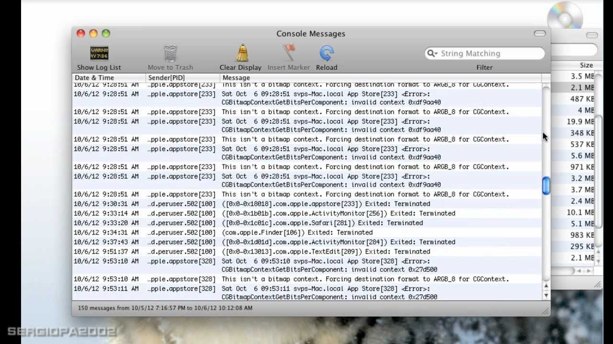The image size is (613, 344).
Task: Click the 9:33:14 AM timestamp cell
Action: click(x=106, y=214)
